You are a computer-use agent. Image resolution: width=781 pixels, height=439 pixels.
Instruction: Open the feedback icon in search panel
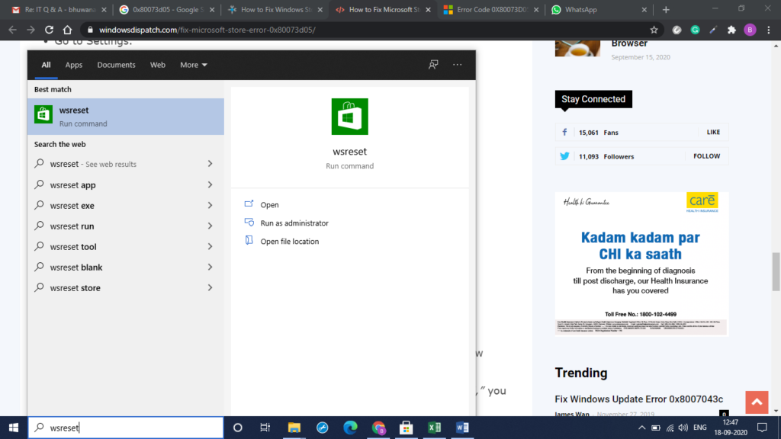pyautogui.click(x=433, y=65)
